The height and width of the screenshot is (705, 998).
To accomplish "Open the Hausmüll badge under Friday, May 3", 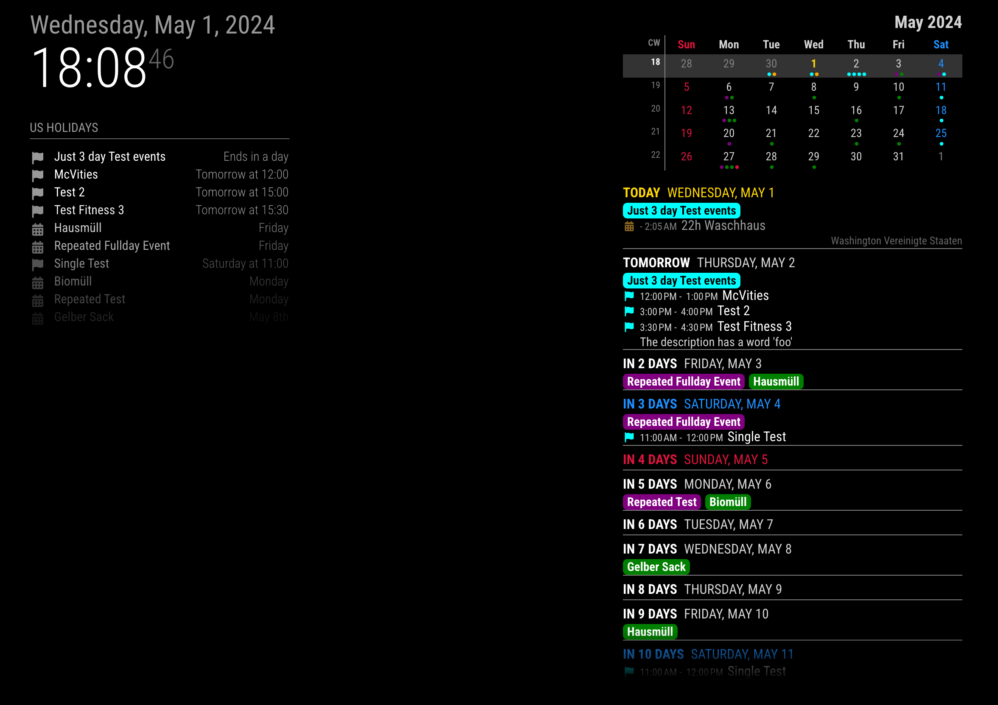I will (x=776, y=382).
